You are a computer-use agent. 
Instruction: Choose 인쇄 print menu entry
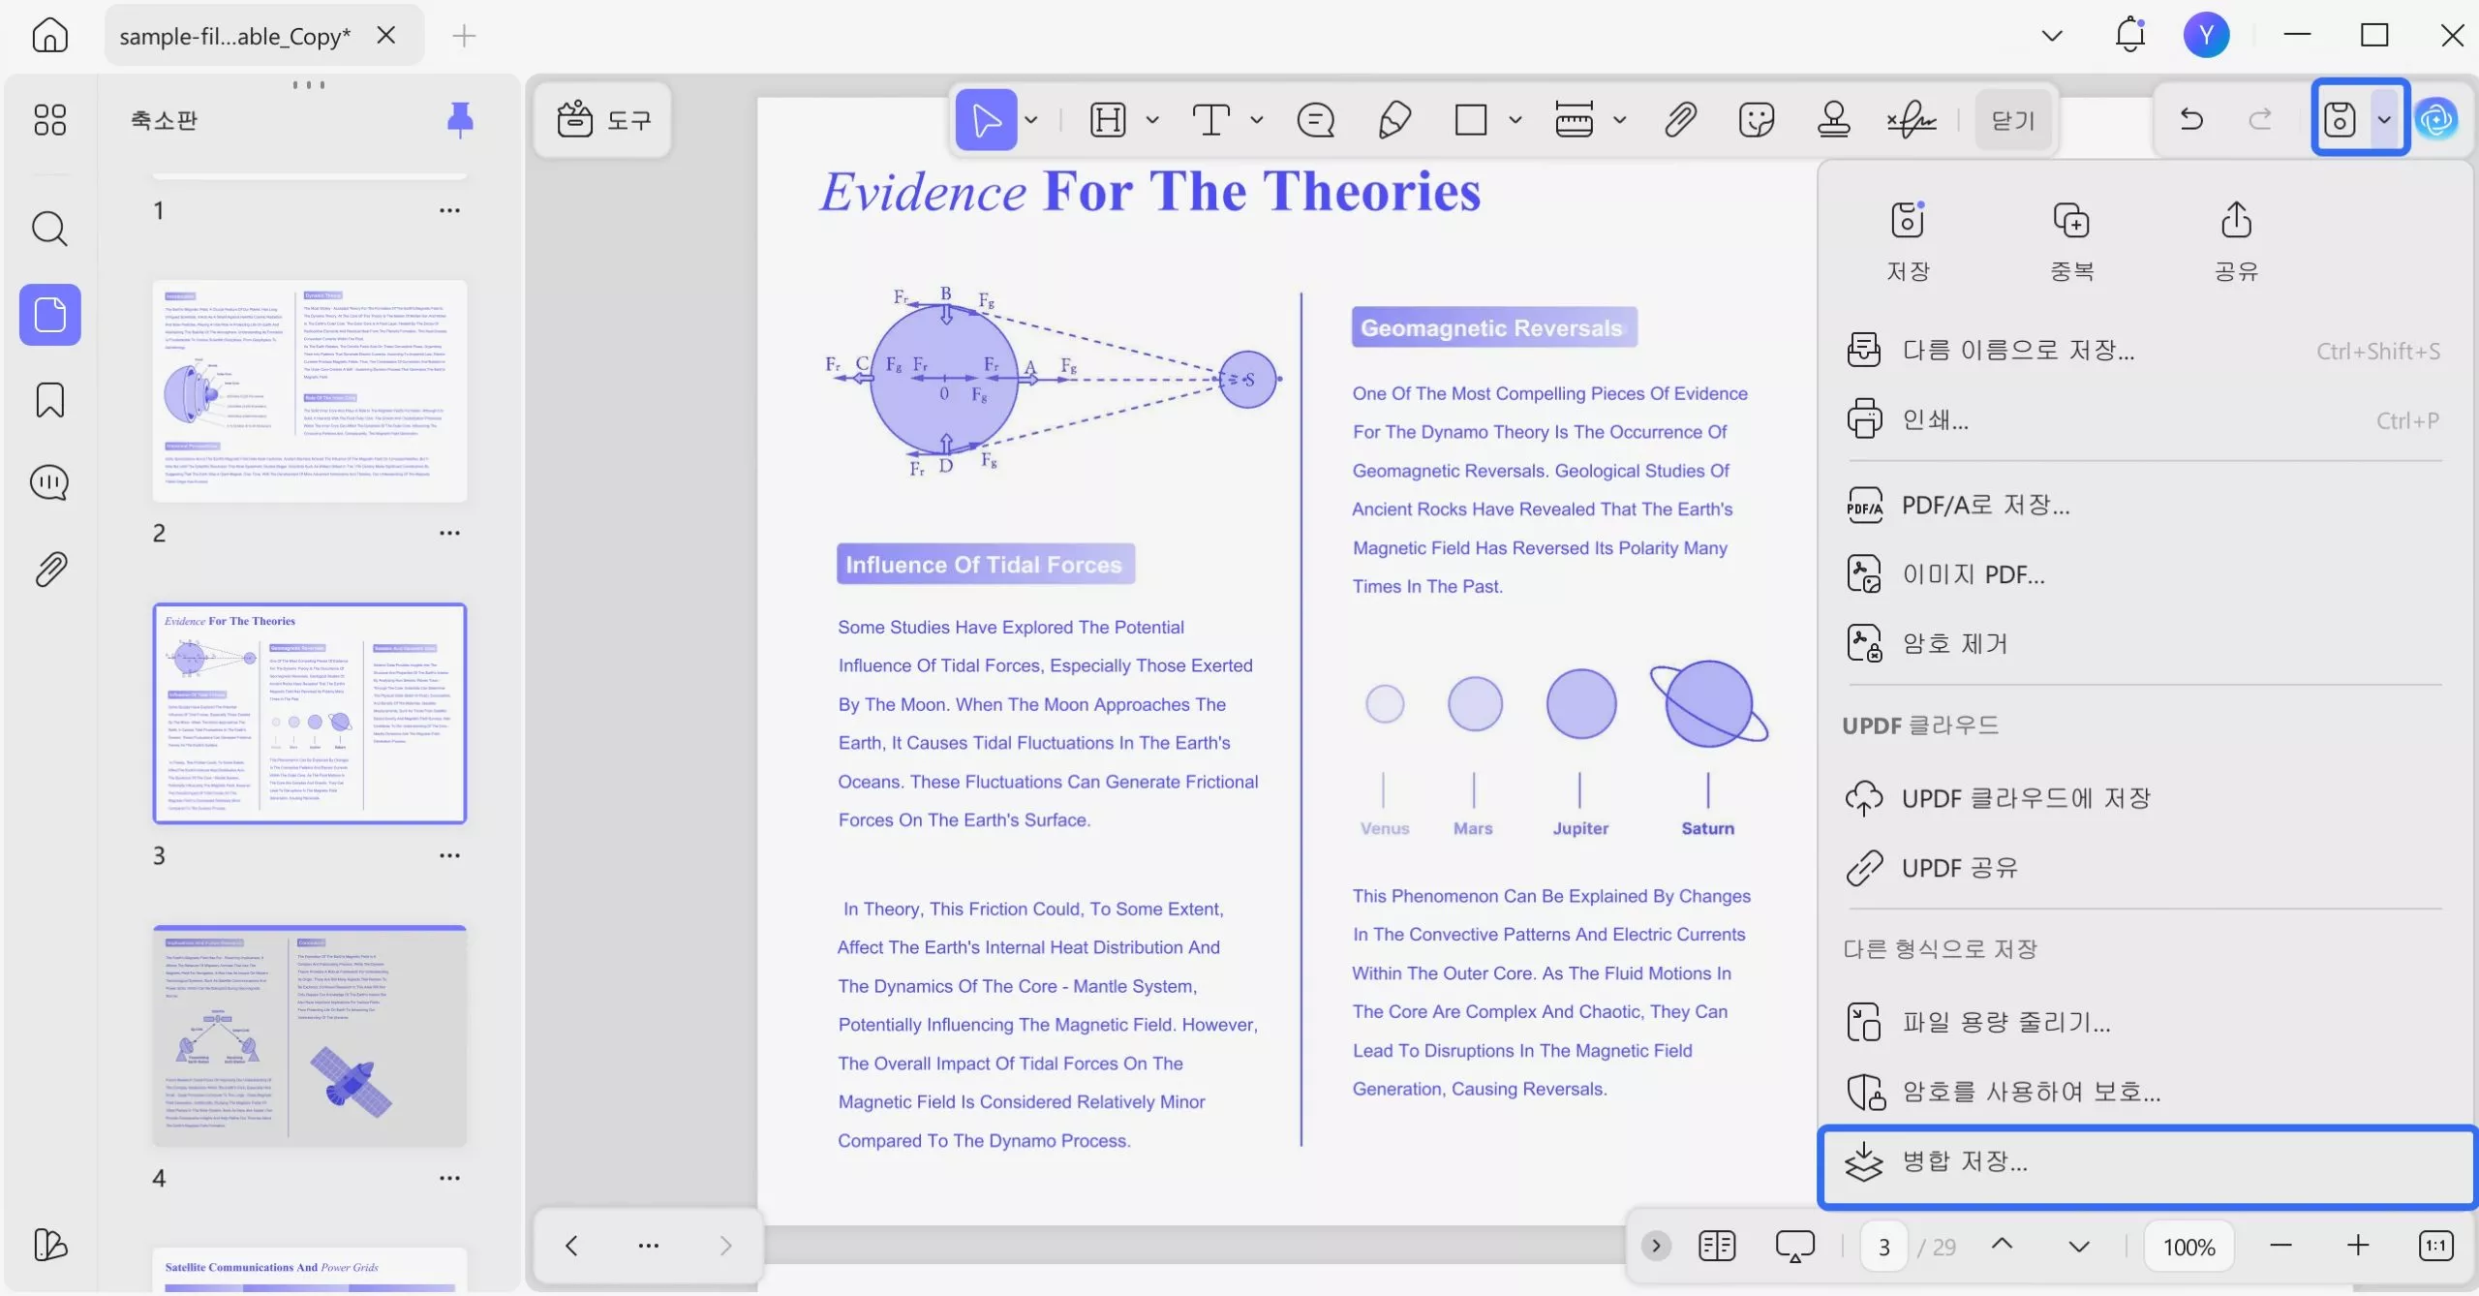pos(2144,419)
